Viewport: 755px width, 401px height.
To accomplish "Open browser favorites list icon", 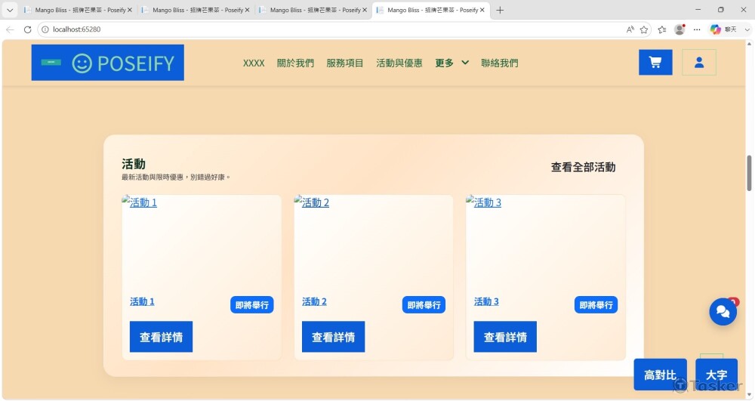I will click(x=662, y=29).
